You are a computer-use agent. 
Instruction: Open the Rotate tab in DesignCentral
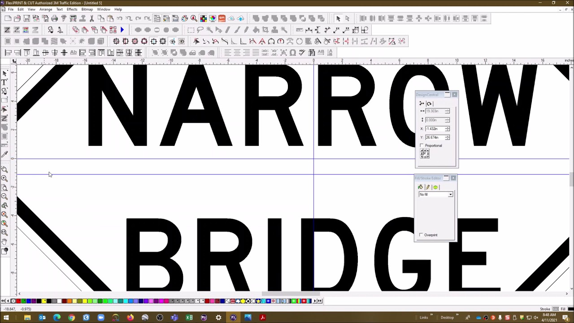(429, 104)
